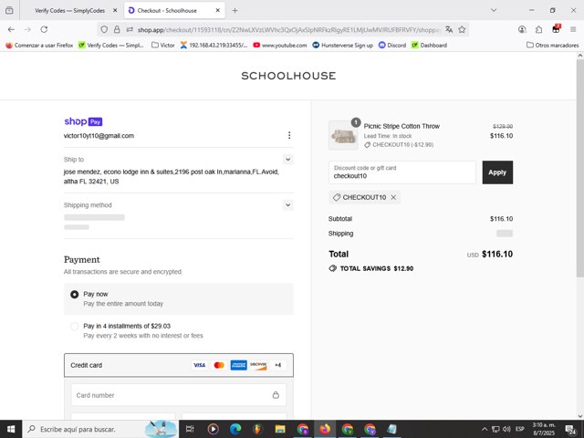Open Otros marcadores folder
This screenshot has height=438, width=584.
click(x=552, y=45)
